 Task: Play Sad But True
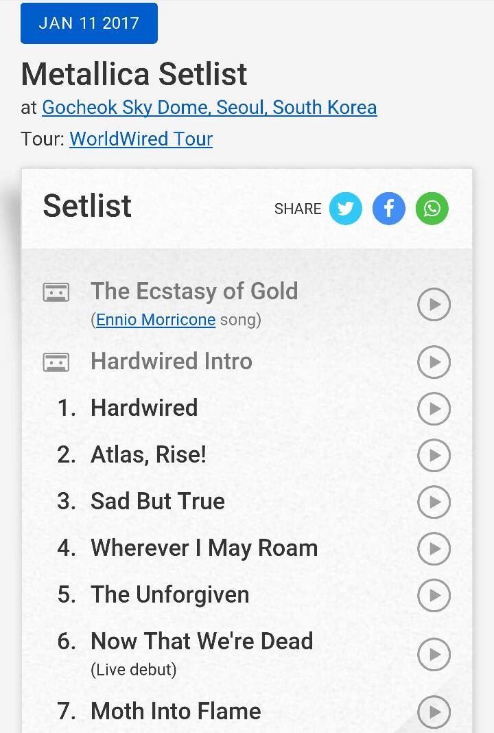point(434,502)
